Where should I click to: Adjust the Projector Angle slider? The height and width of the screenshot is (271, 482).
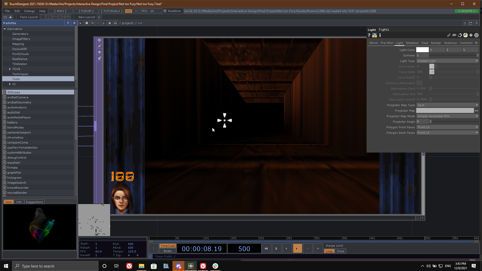tap(454, 122)
